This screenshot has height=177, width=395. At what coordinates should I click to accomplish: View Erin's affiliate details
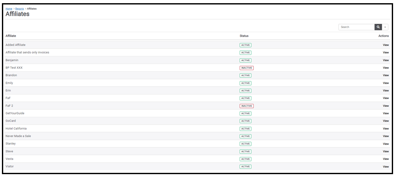point(386,91)
